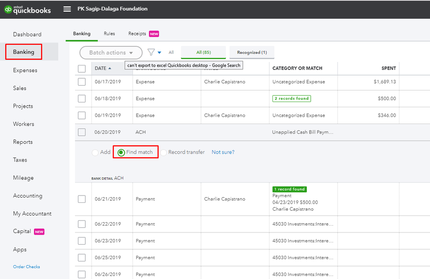The width and height of the screenshot is (430, 279).
Task: Toggle the hamburger navigation menu
Action: (x=67, y=9)
